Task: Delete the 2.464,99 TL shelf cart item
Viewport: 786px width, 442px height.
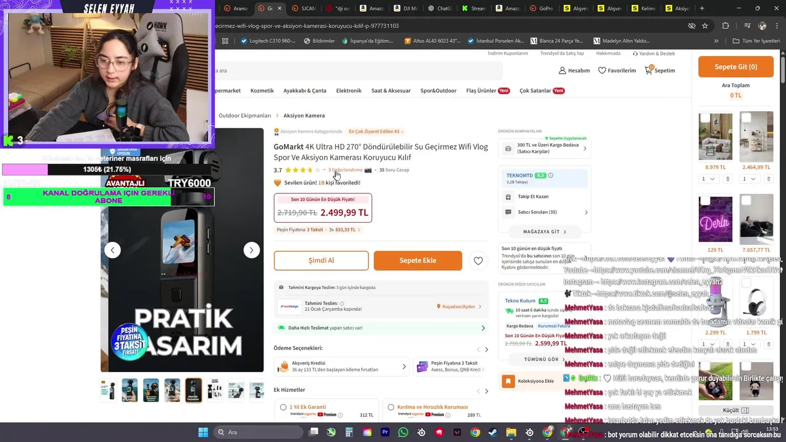Action: click(x=768, y=179)
